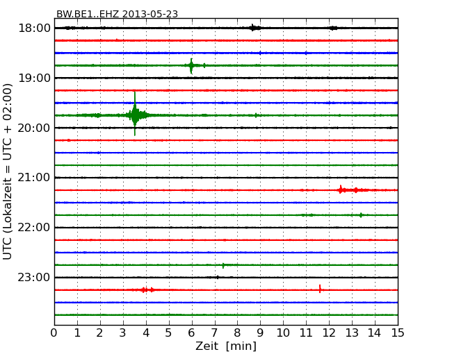The image size is (452, 361).
Task: Click x-axis tick label 1
Action: [x=77, y=333]
